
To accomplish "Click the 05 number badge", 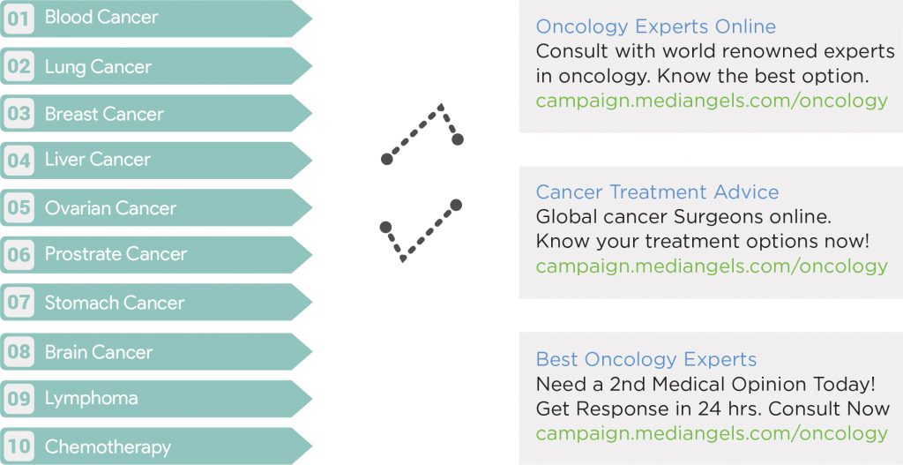I will (x=19, y=207).
